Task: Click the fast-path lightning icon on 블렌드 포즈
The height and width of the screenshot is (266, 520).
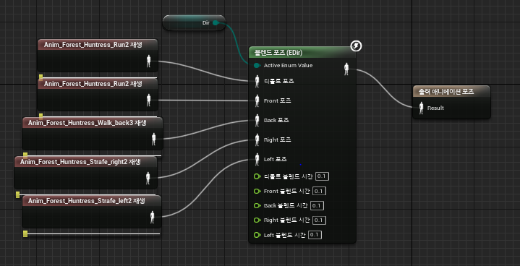Action: tap(356, 46)
